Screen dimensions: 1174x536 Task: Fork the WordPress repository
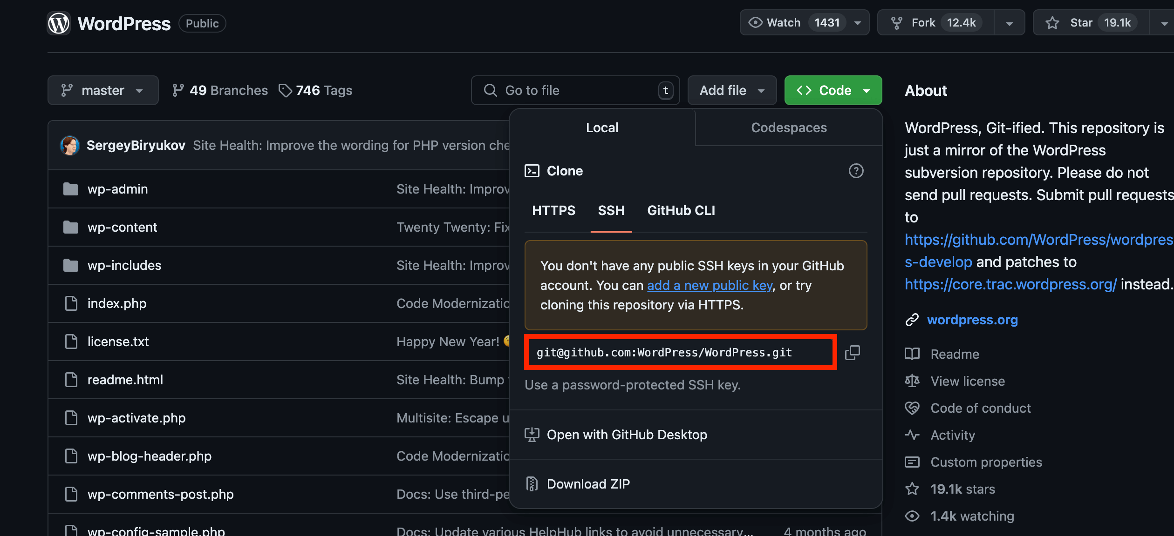pos(936,22)
